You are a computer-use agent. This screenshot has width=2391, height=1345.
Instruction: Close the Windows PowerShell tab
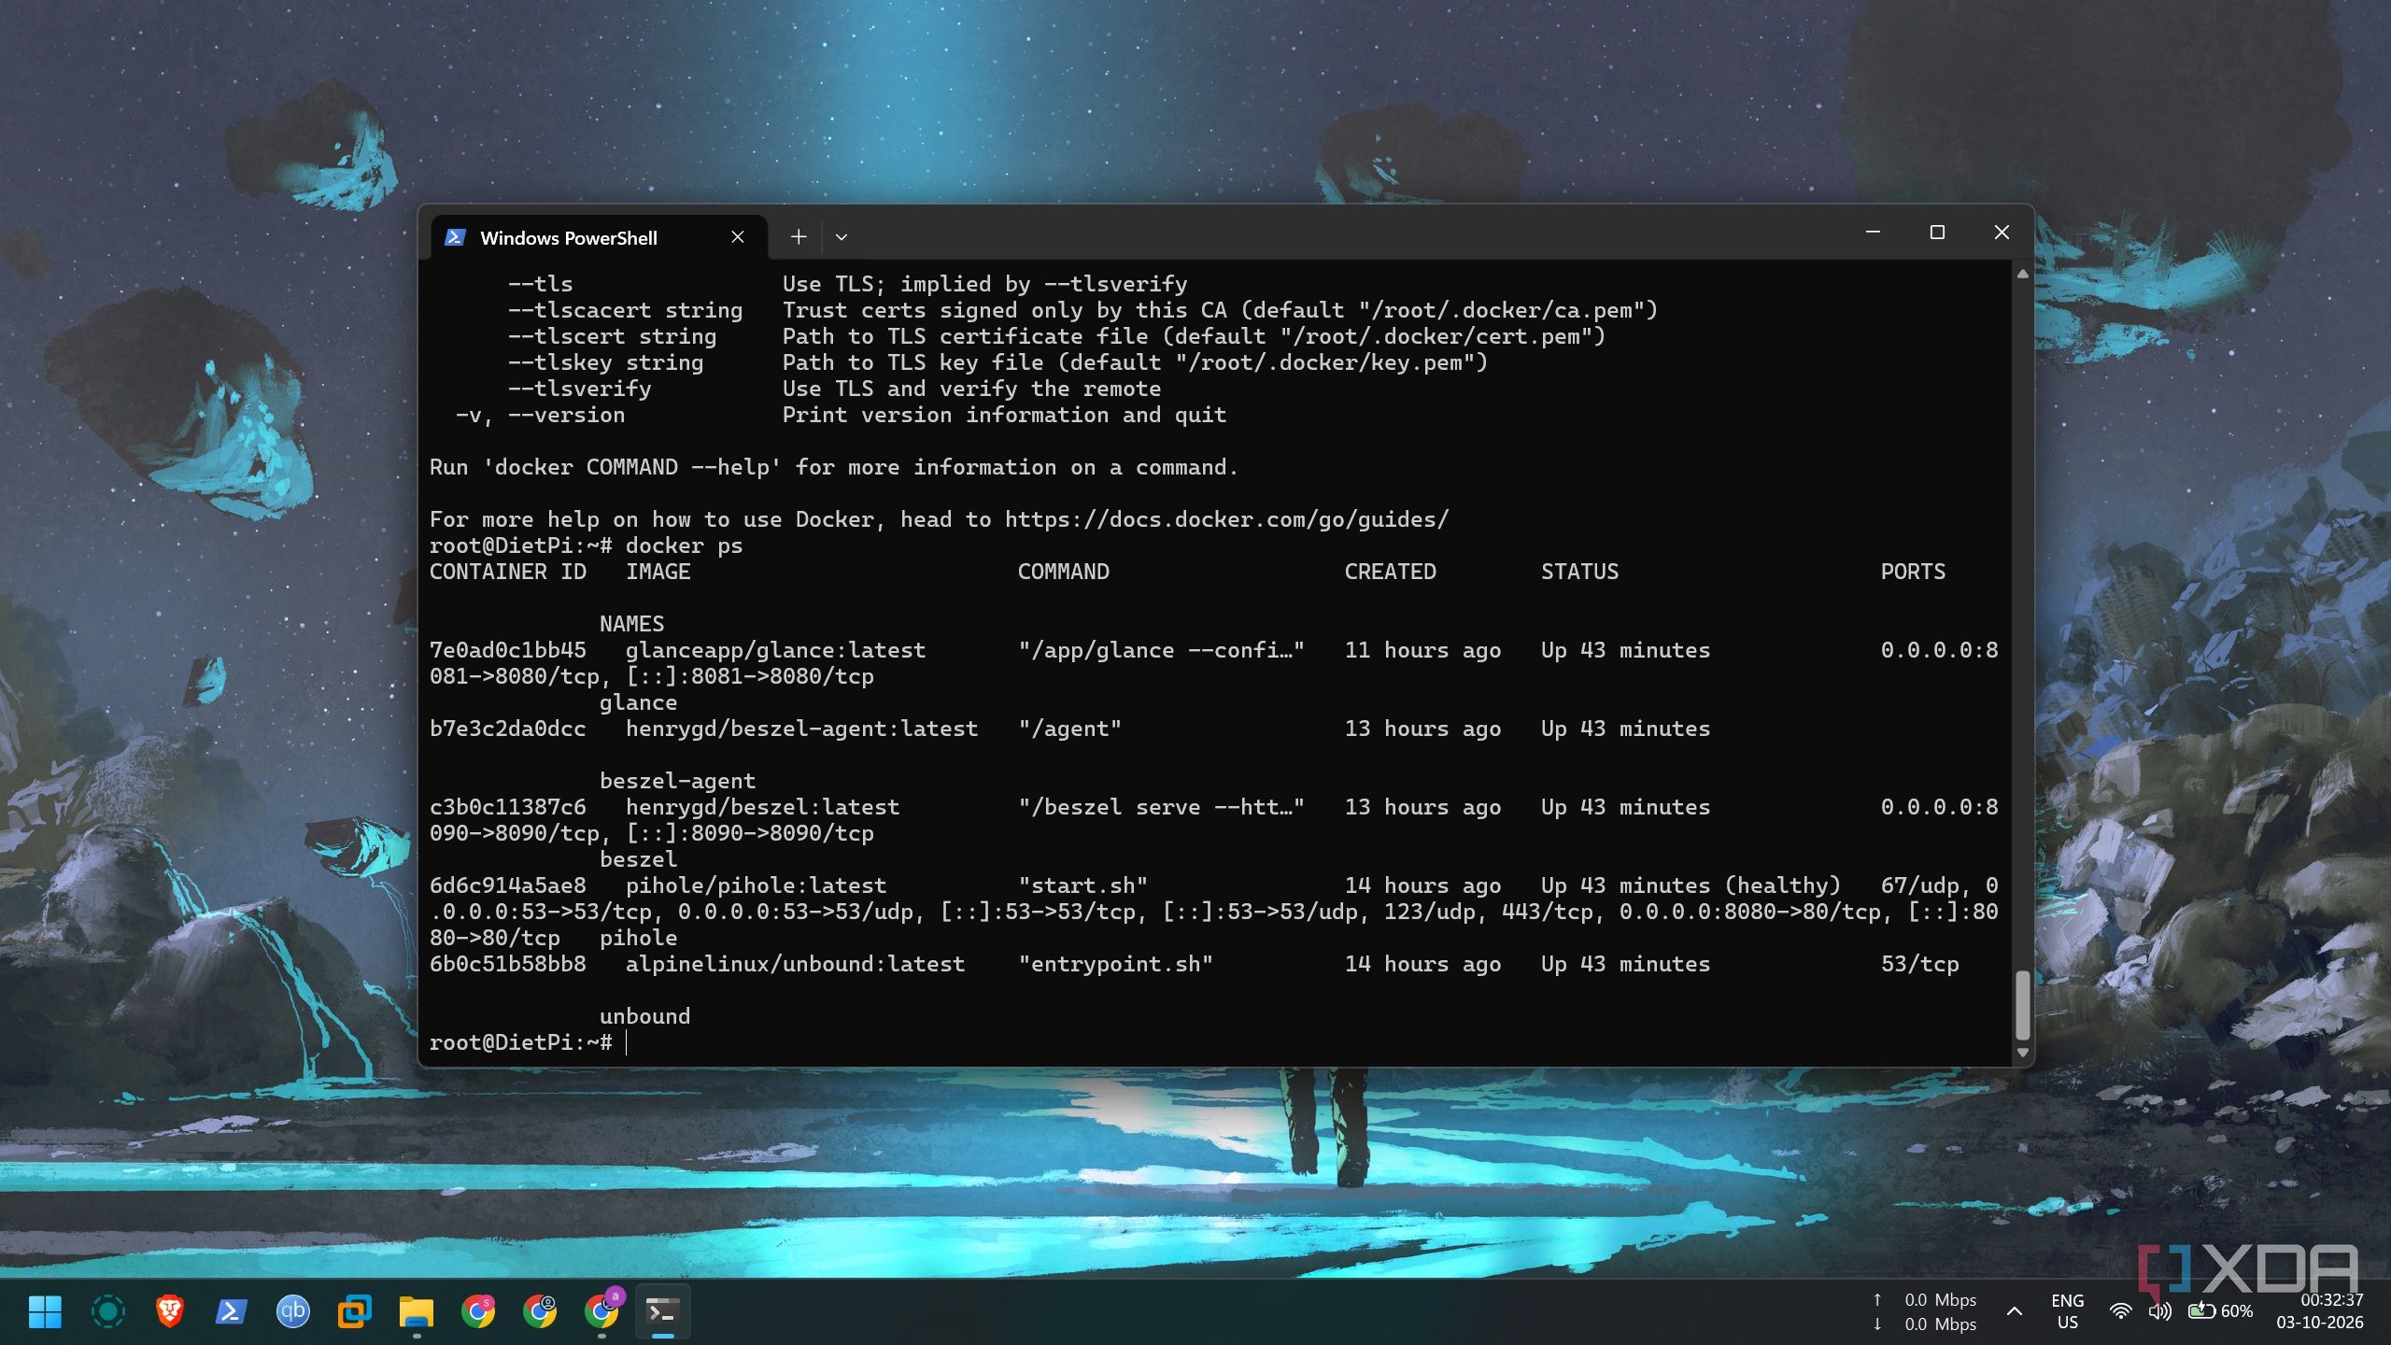(738, 237)
